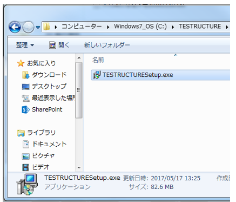Click the デスクトップ monitor icon
The image size is (236, 202).
(25, 87)
